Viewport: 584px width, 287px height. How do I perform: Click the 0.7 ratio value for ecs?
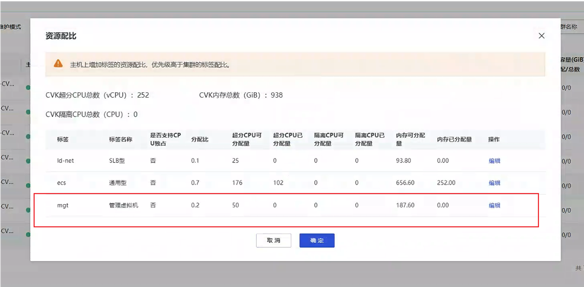195,183
